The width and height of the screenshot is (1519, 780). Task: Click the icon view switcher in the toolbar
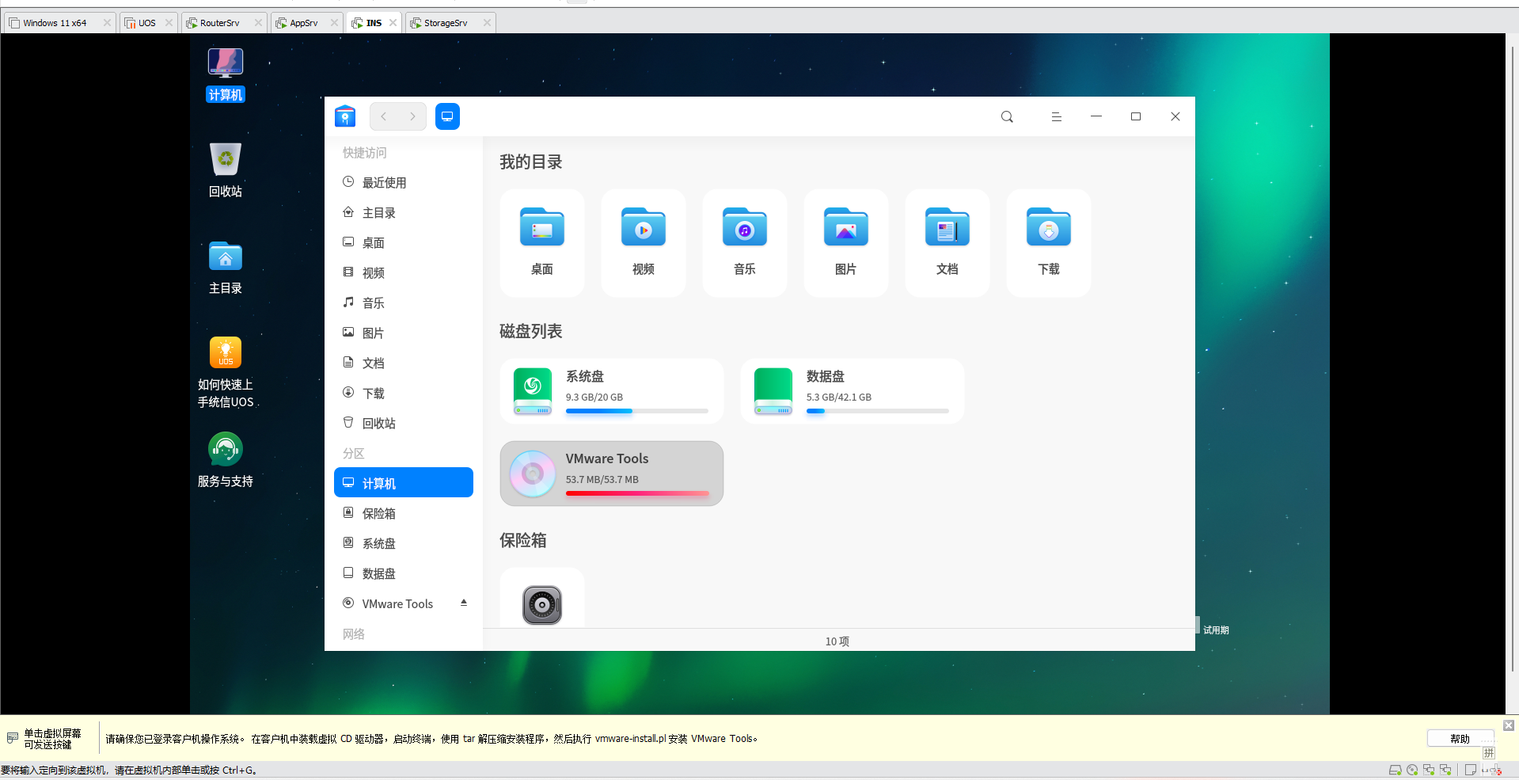(x=447, y=116)
